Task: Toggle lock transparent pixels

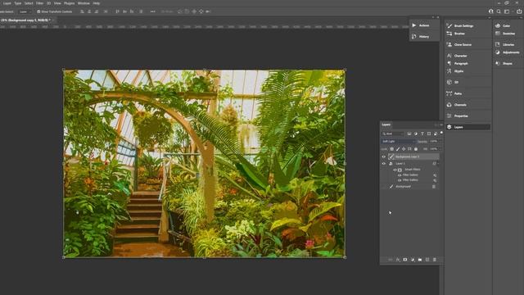Action: pos(391,149)
